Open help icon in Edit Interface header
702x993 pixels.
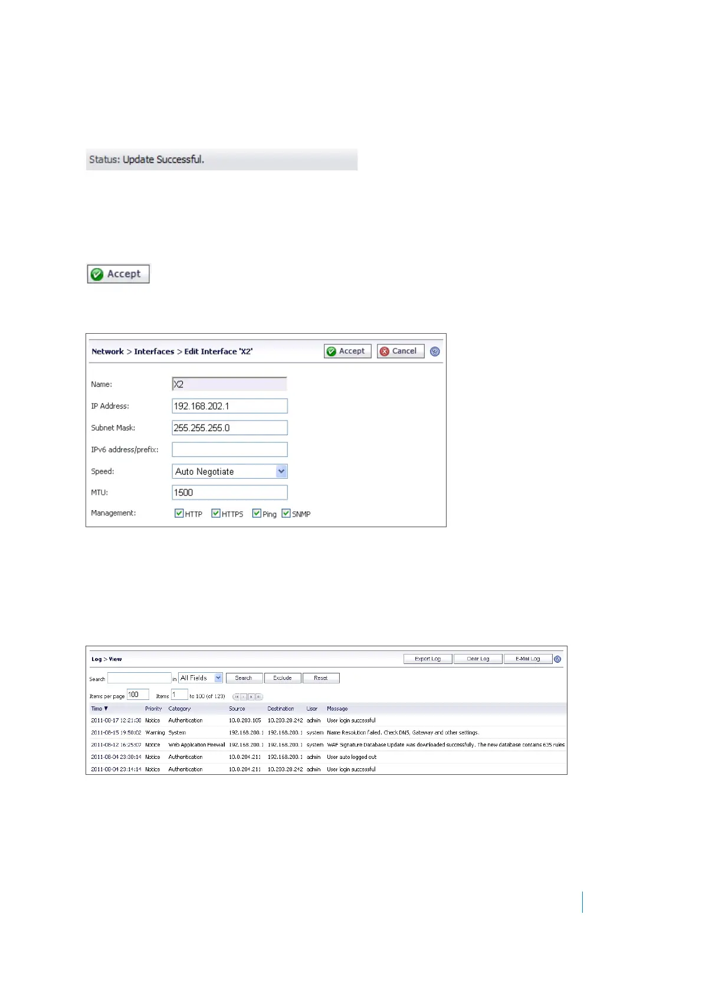(x=435, y=351)
